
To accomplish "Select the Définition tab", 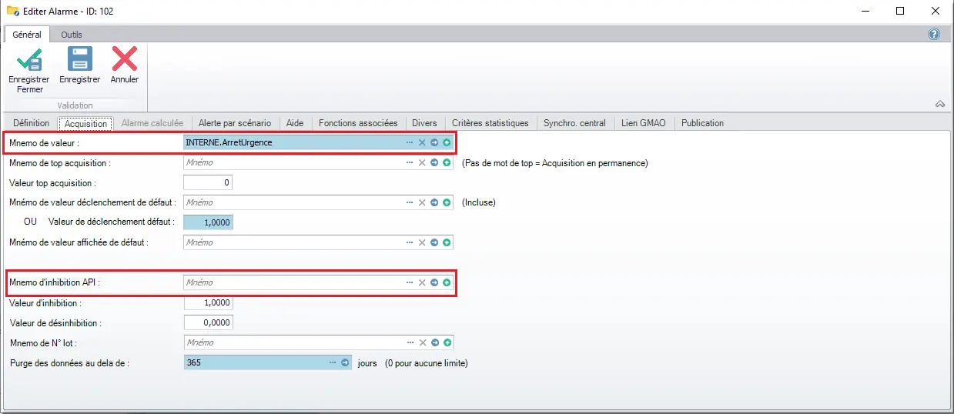I will click(32, 123).
